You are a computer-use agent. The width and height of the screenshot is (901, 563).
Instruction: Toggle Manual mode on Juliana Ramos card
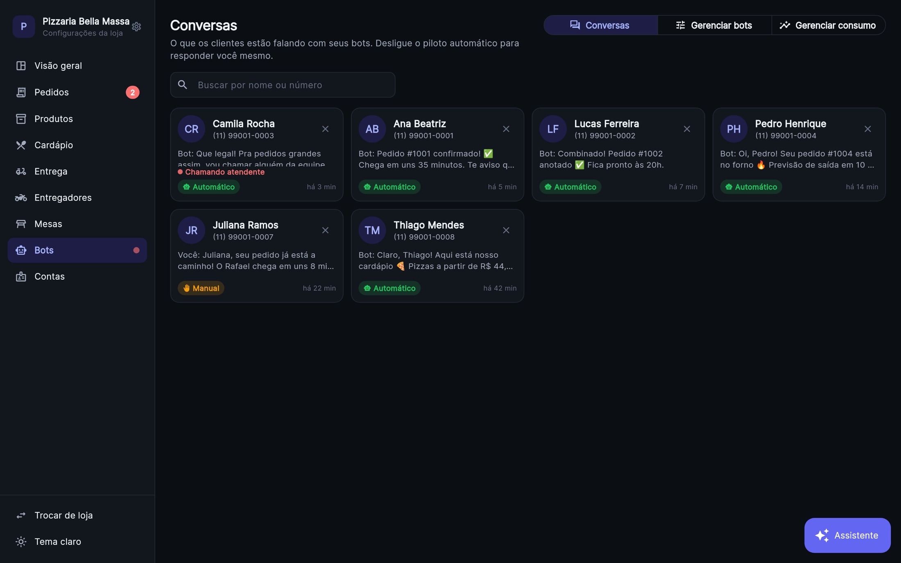pyautogui.click(x=201, y=288)
